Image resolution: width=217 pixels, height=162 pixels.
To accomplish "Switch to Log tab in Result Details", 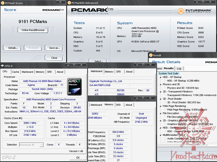I will [x=179, y=68].
